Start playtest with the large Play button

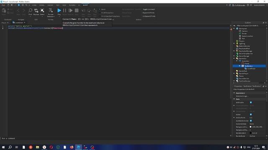(59, 10)
